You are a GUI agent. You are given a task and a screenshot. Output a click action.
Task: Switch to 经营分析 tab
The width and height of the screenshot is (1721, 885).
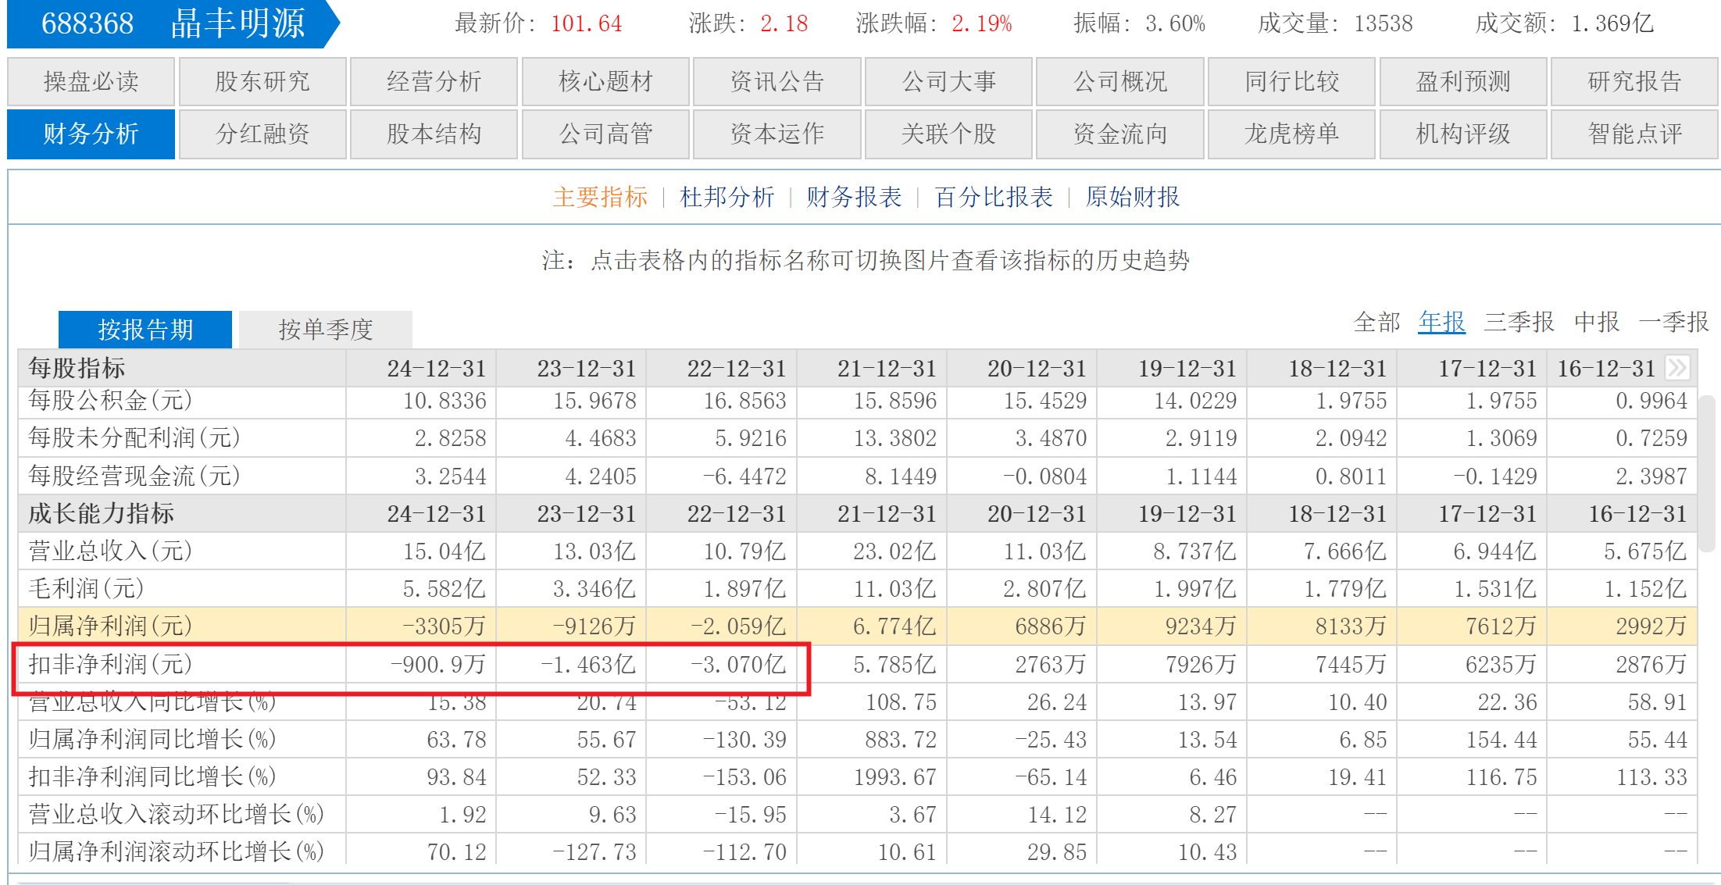434,81
